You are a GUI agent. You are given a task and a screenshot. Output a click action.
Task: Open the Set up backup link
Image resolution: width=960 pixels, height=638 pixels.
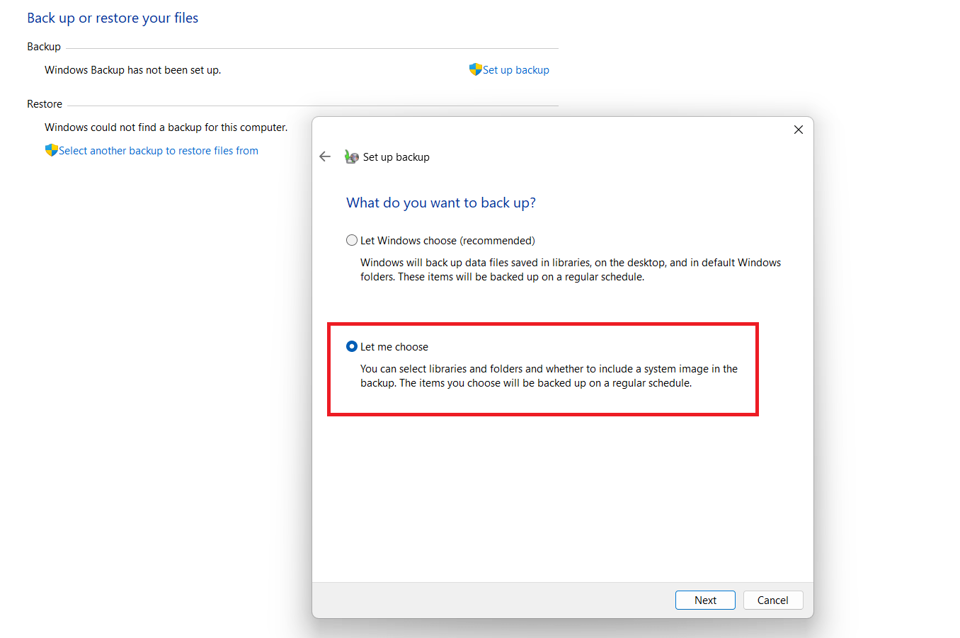515,69
